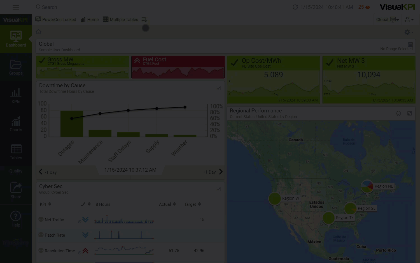Viewport: 420px width, 263px height.
Task: Sort the Cyber Sec table by status checkmark
Action: (85, 204)
